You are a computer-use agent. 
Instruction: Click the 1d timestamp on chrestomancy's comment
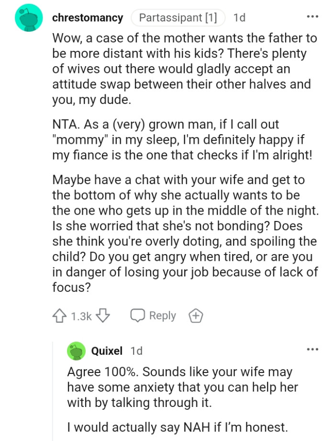pos(239,18)
